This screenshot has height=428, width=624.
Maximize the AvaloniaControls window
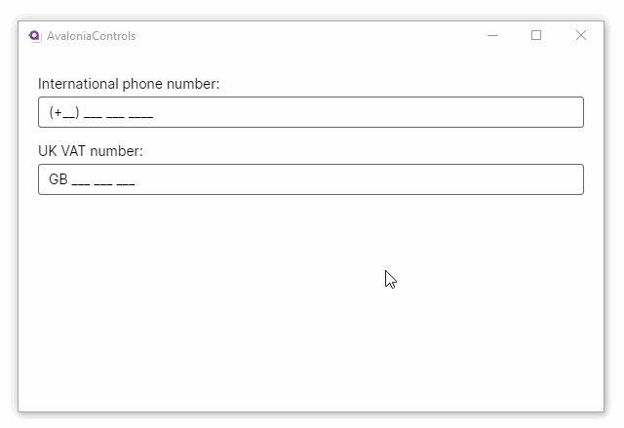(536, 36)
